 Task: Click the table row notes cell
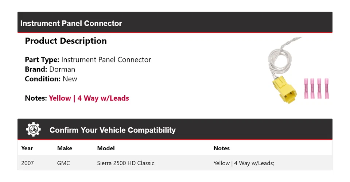pyautogui.click(x=244, y=163)
